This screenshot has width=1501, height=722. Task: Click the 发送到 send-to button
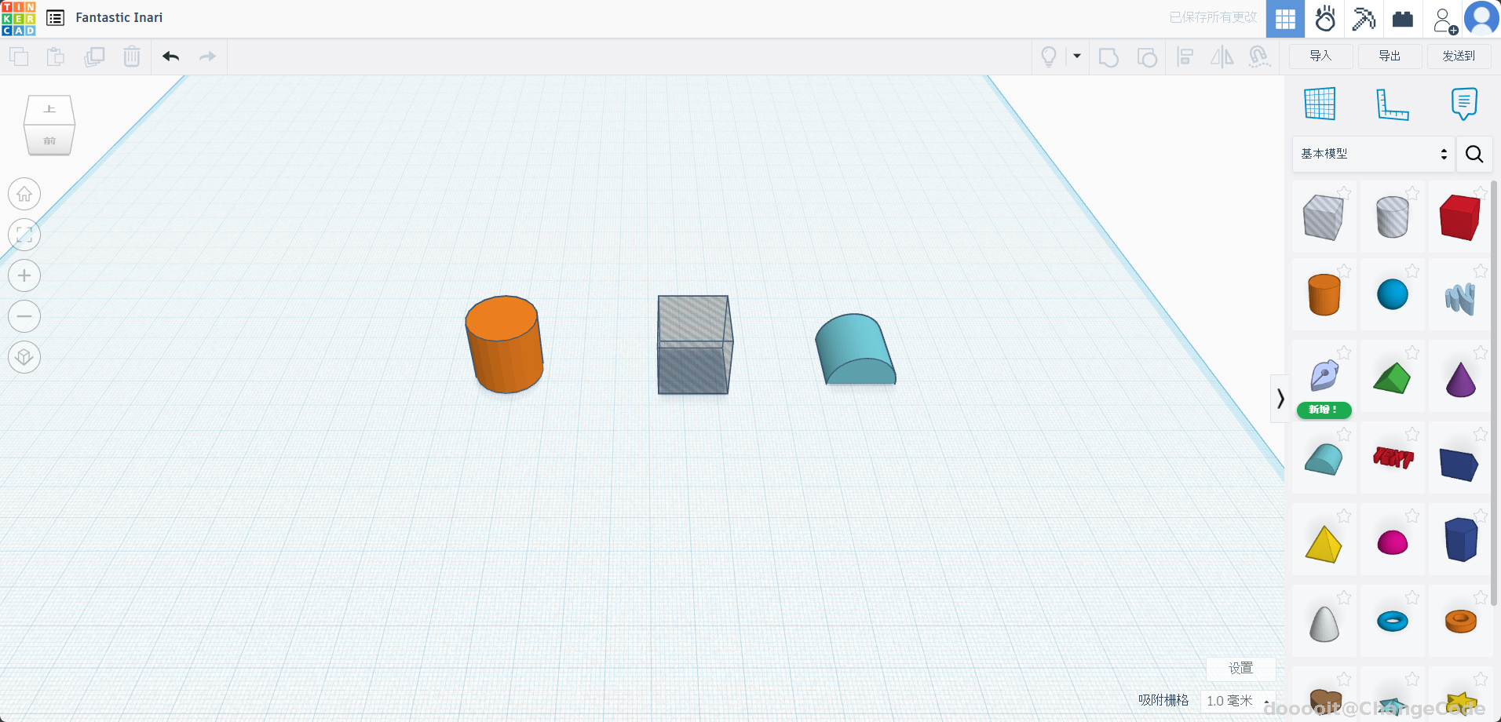tap(1459, 56)
